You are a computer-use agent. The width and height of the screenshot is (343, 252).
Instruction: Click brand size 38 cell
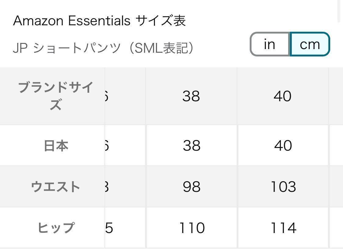pos(191,96)
